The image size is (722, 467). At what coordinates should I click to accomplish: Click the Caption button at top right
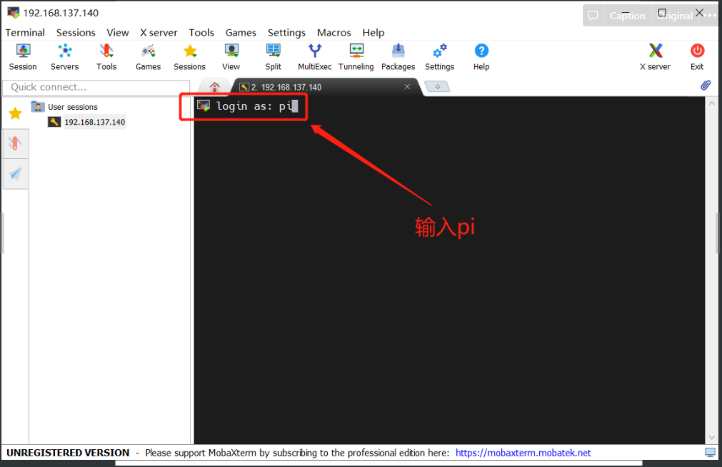(628, 16)
